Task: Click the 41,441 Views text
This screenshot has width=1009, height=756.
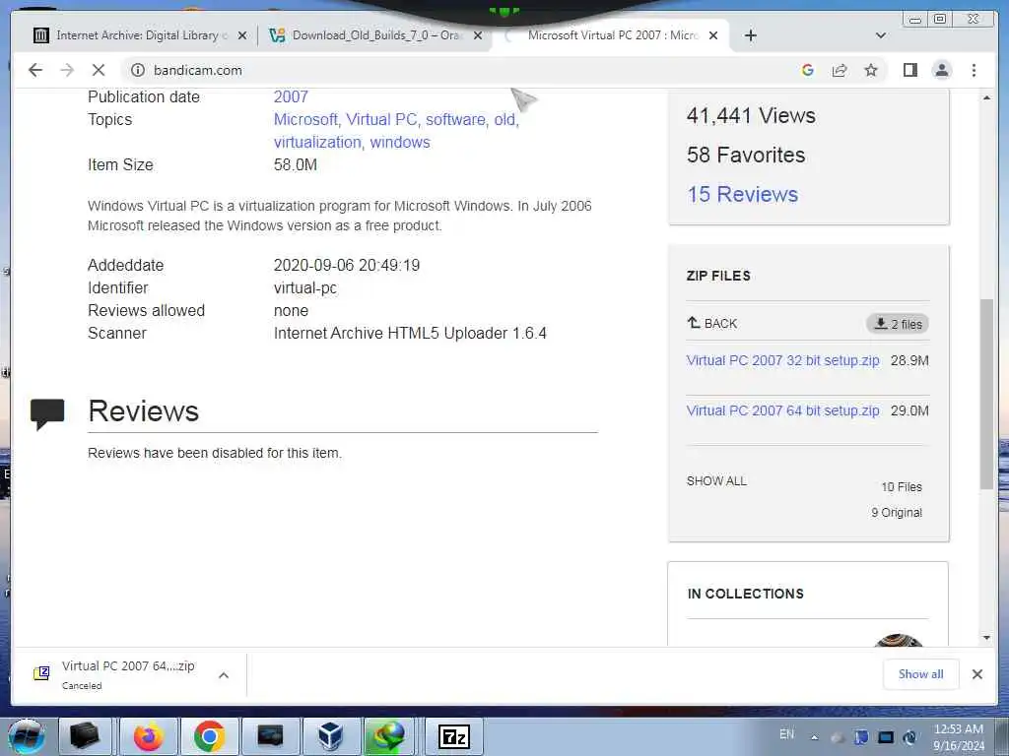Action: (x=751, y=116)
